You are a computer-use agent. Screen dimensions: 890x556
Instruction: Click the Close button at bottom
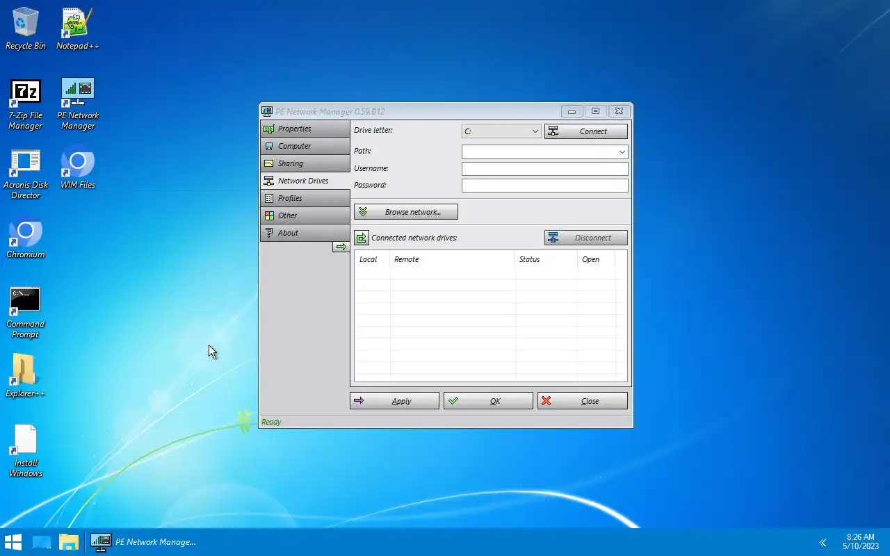[x=583, y=401]
